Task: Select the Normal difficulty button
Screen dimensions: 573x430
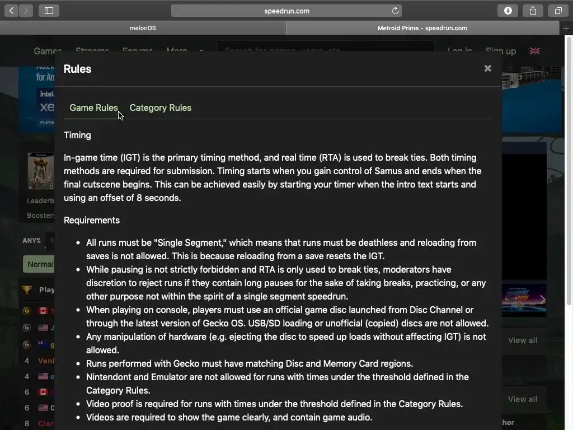Action: pyautogui.click(x=39, y=264)
